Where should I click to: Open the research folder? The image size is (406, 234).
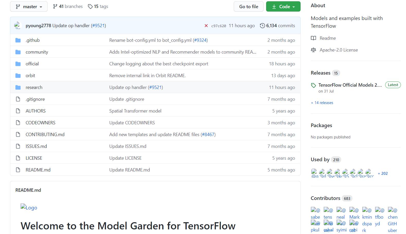pyautogui.click(x=34, y=87)
